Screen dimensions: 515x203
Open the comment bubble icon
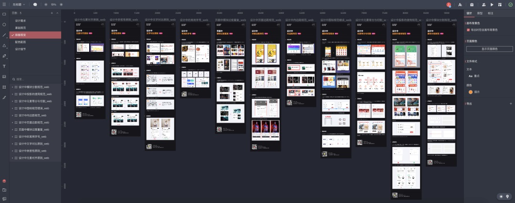click(x=35, y=5)
